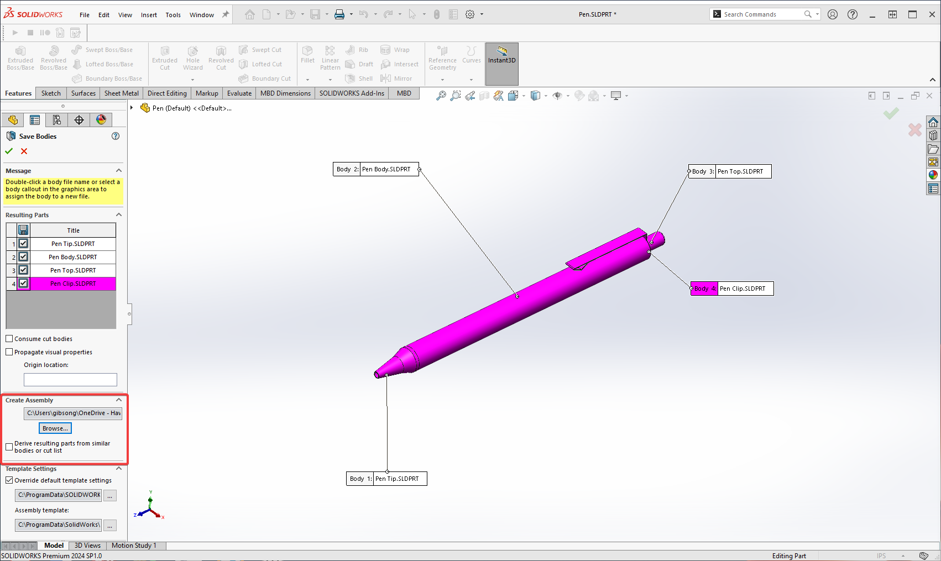Uncheck the Pen Clip.SLDPRT row checkbox

(x=23, y=283)
